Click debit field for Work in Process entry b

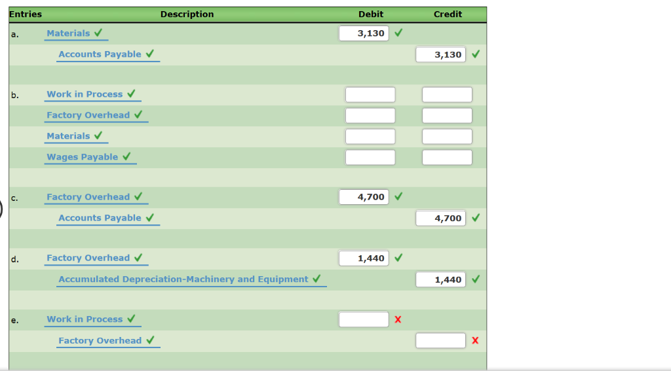370,94
